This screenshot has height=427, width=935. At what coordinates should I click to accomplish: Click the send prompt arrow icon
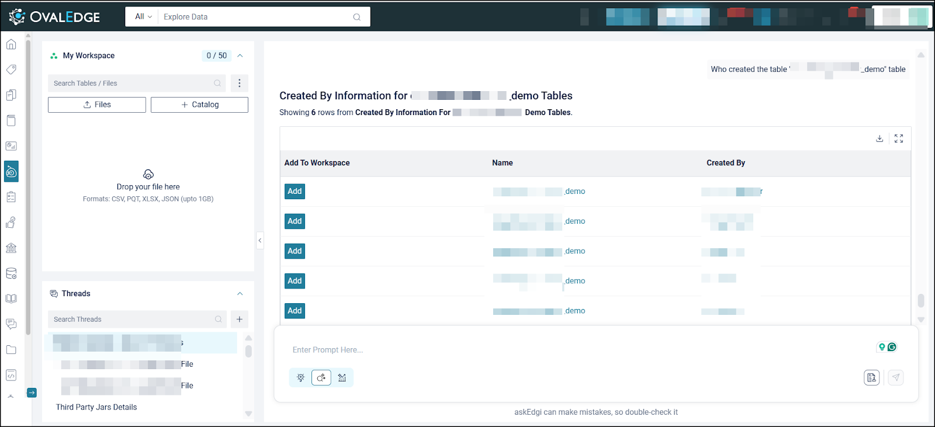click(x=896, y=377)
